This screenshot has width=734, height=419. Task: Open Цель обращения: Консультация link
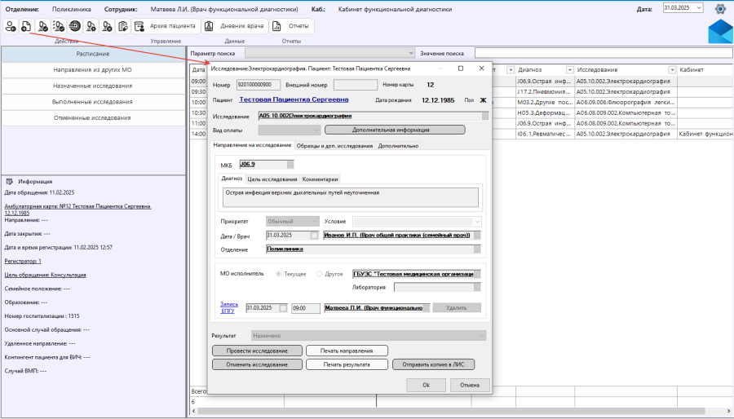pyautogui.click(x=46, y=275)
